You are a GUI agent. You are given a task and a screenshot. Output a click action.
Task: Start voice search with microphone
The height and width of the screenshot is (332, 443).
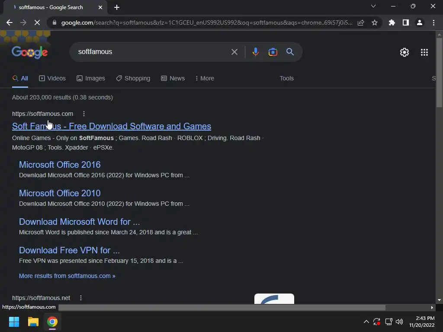[255, 52]
